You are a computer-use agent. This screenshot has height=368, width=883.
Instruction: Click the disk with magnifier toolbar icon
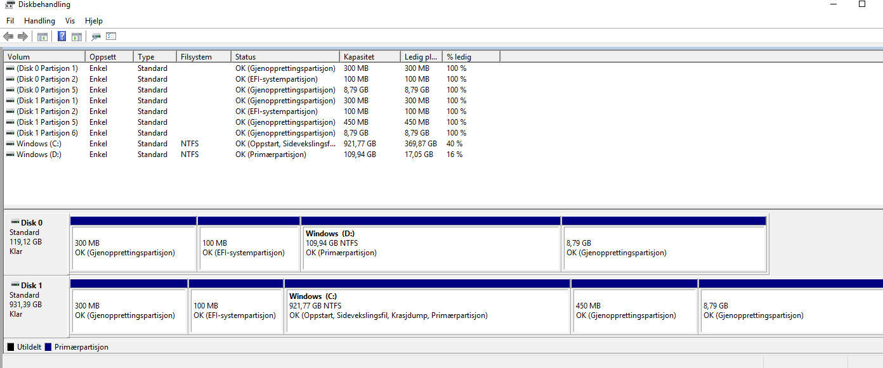[x=96, y=37]
